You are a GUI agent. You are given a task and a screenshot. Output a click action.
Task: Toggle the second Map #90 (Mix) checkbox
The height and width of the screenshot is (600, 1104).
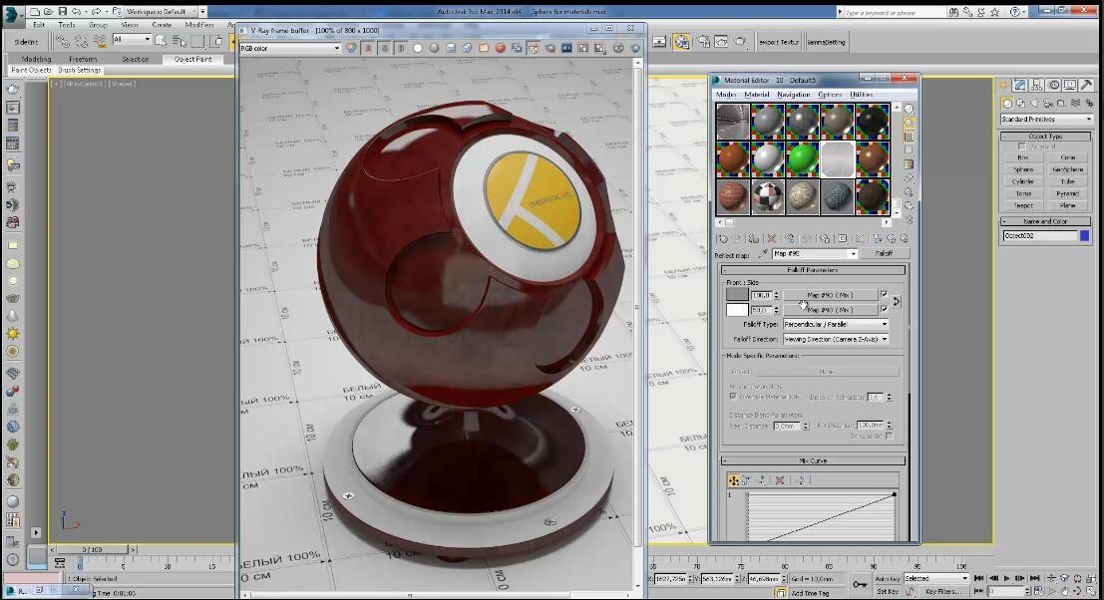885,309
